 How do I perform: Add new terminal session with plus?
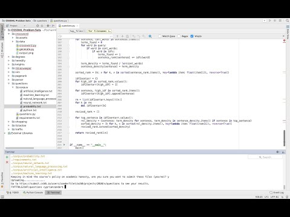point(7,157)
